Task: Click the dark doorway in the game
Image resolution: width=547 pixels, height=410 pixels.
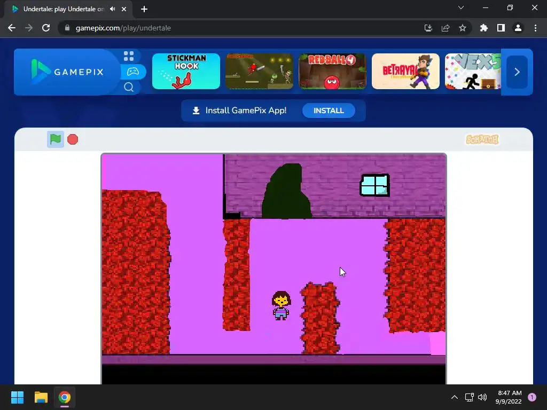Action: pos(286,191)
